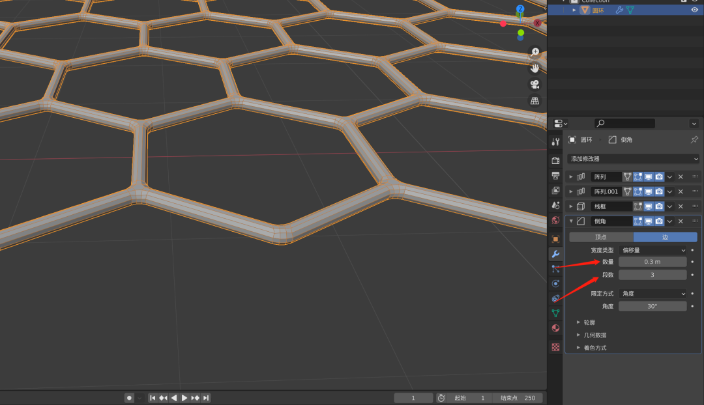Toggle viewport display for 阵列 modifier
Image resolution: width=704 pixels, height=405 pixels.
tap(649, 176)
